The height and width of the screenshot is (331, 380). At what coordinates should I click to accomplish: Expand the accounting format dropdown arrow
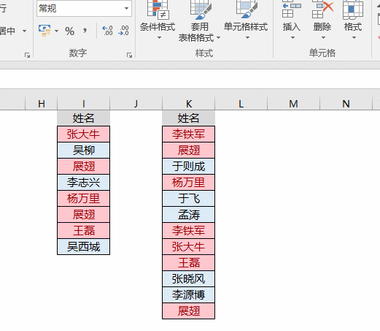coord(56,31)
